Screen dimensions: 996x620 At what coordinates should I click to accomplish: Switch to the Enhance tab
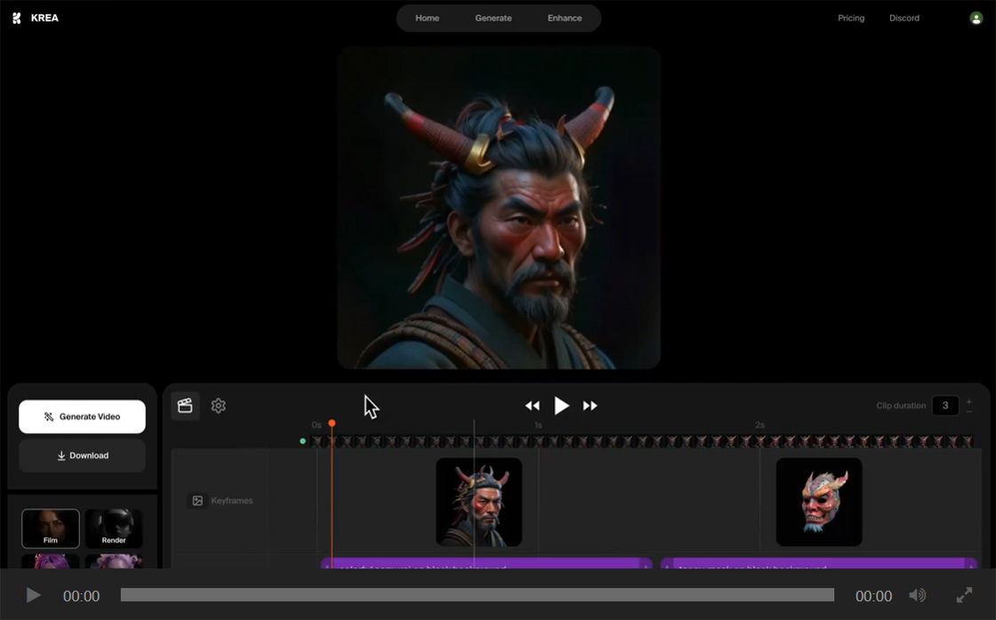coord(564,17)
